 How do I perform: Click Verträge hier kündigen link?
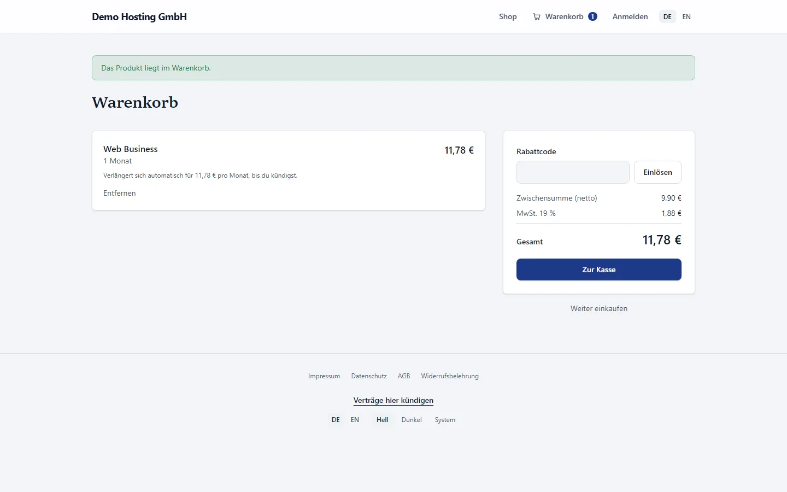393,400
